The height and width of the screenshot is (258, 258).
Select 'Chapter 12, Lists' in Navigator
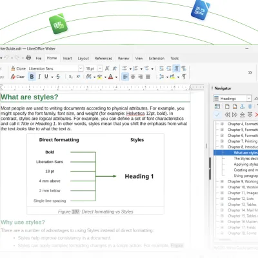pyautogui.click(x=241, y=199)
